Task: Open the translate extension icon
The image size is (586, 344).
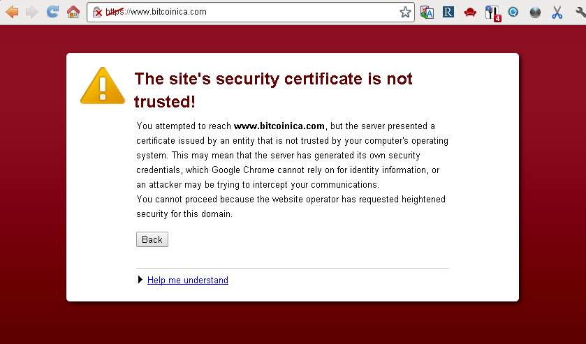Action: click(427, 13)
